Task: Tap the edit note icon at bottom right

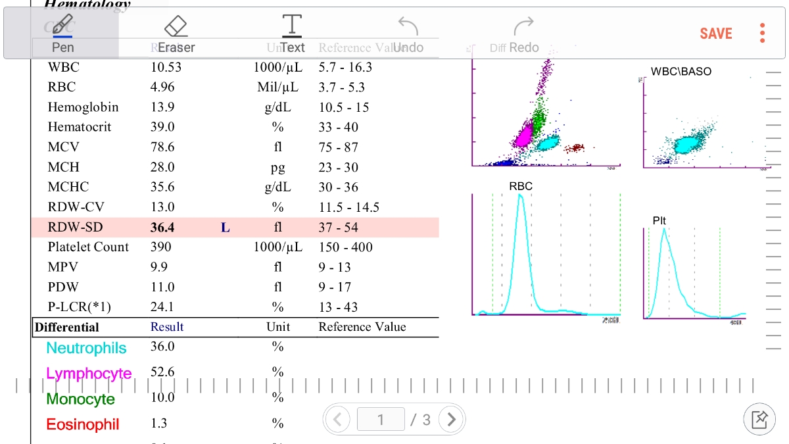Action: tap(759, 419)
